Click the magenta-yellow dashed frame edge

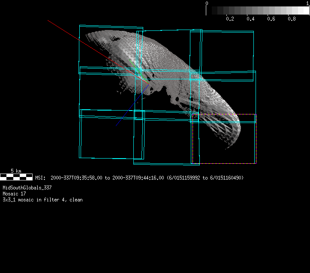coord(223,114)
